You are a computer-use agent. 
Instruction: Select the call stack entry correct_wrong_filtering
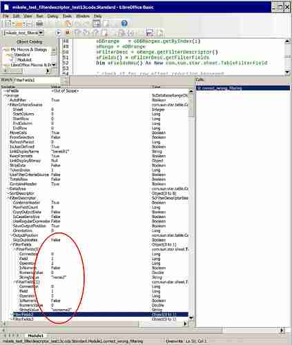coord(242,88)
